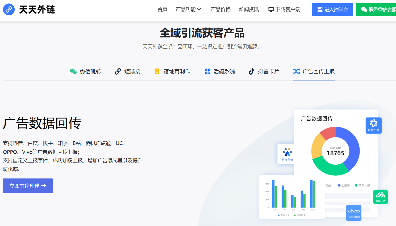Click the TikTok icon next to 抖音卡片

[251, 71]
